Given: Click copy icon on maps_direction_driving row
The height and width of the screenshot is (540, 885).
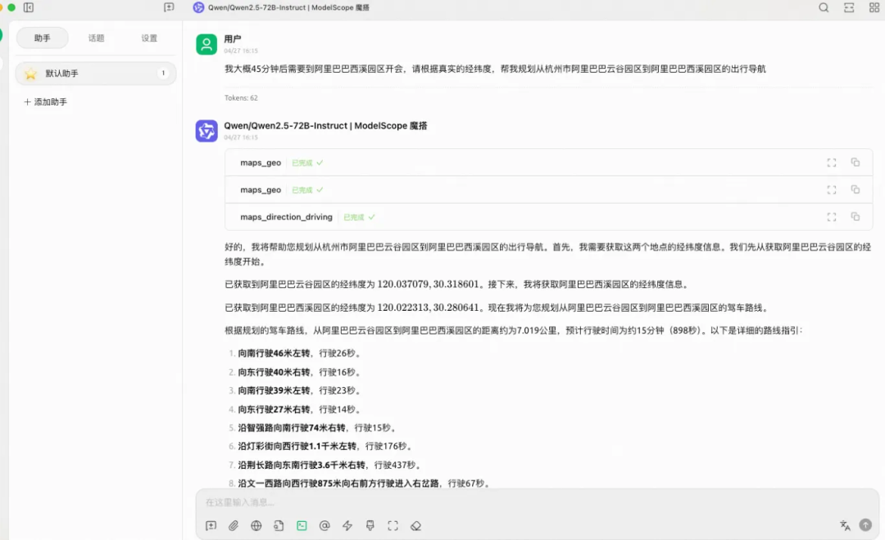Looking at the screenshot, I should tap(855, 217).
